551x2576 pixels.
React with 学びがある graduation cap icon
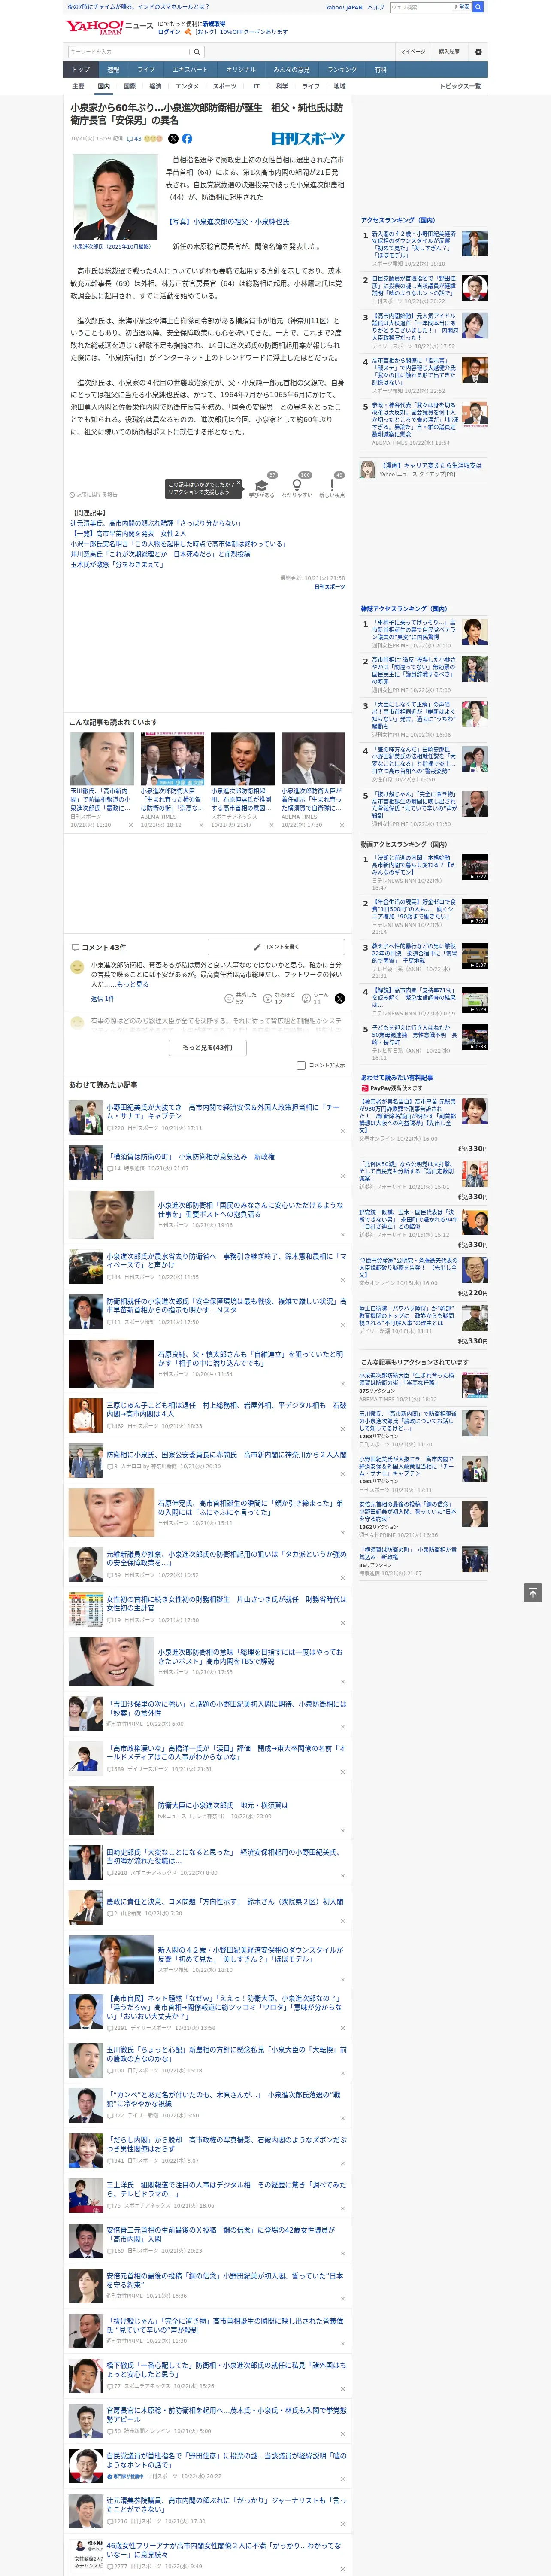click(262, 485)
